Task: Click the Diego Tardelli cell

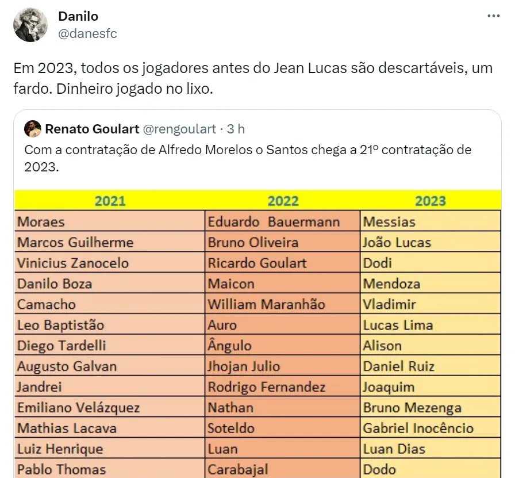Action: 62,346
